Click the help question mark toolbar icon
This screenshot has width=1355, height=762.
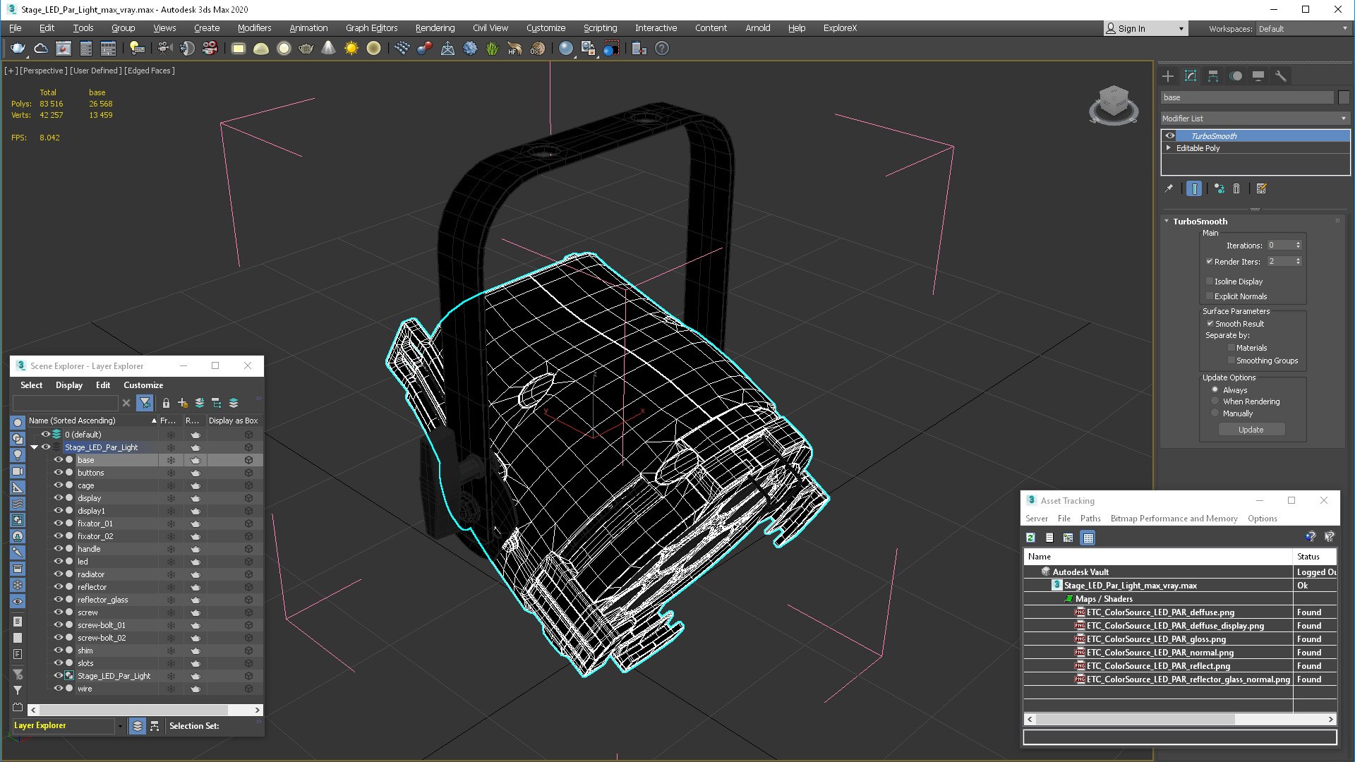pyautogui.click(x=661, y=49)
